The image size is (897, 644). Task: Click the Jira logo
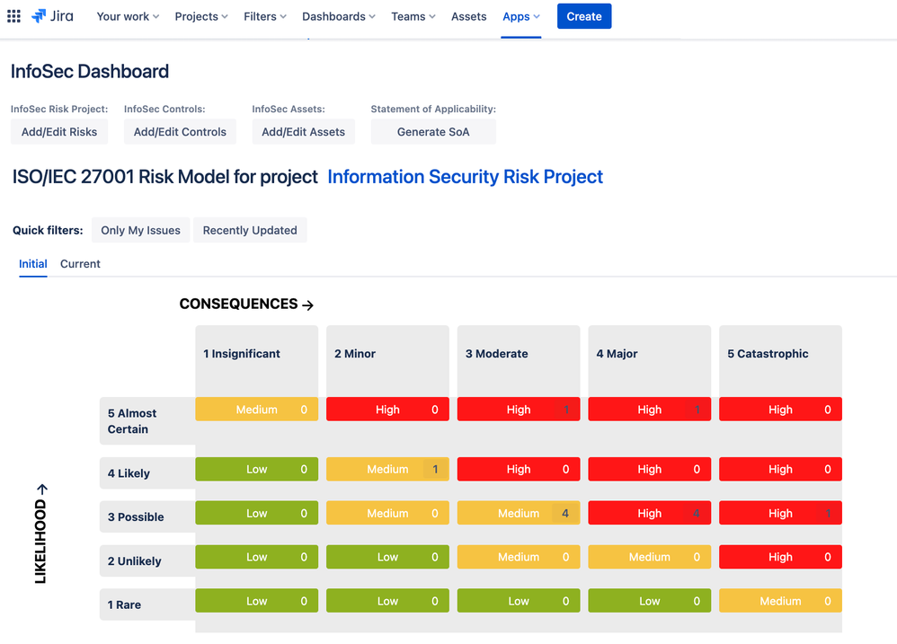[51, 15]
